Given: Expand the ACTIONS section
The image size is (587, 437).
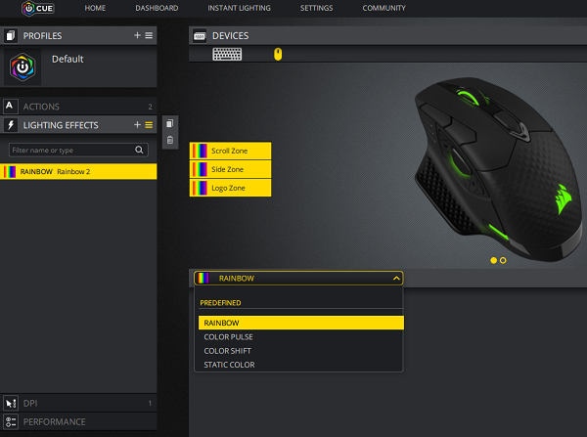Looking at the screenshot, I should pyautogui.click(x=78, y=107).
